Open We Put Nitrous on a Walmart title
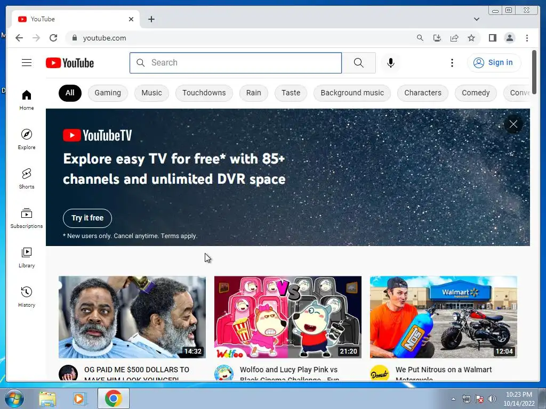546x409 pixels. (444, 373)
